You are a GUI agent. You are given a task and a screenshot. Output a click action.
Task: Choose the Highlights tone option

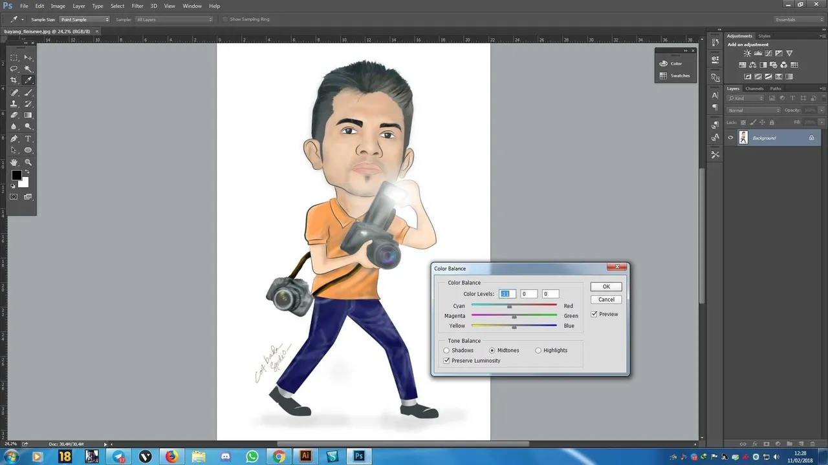click(x=538, y=351)
